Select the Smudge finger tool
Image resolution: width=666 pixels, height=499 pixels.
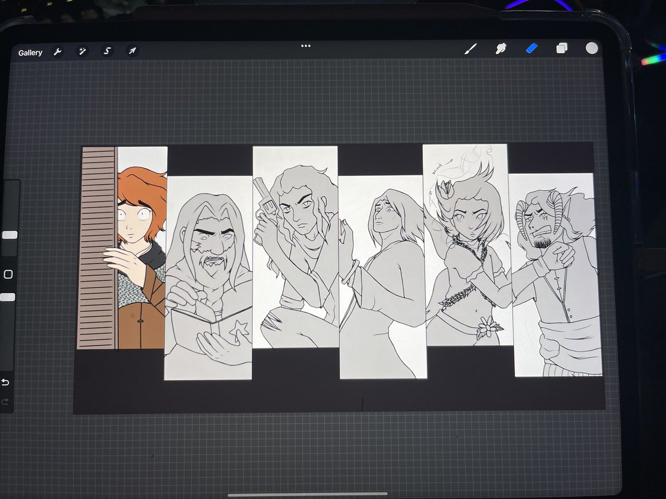pos(501,48)
